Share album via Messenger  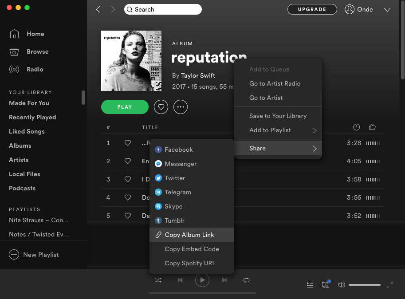[192, 164]
